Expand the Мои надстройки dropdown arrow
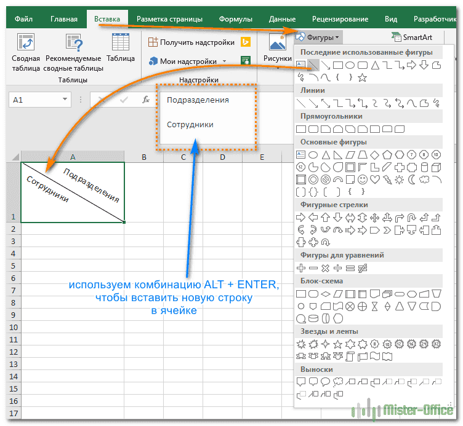The height and width of the screenshot is (426, 463). 225,61
